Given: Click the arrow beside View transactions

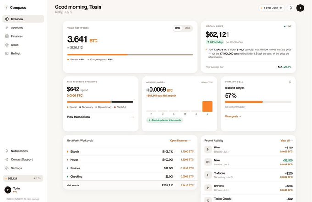Looking at the screenshot, I should click(x=133, y=117).
